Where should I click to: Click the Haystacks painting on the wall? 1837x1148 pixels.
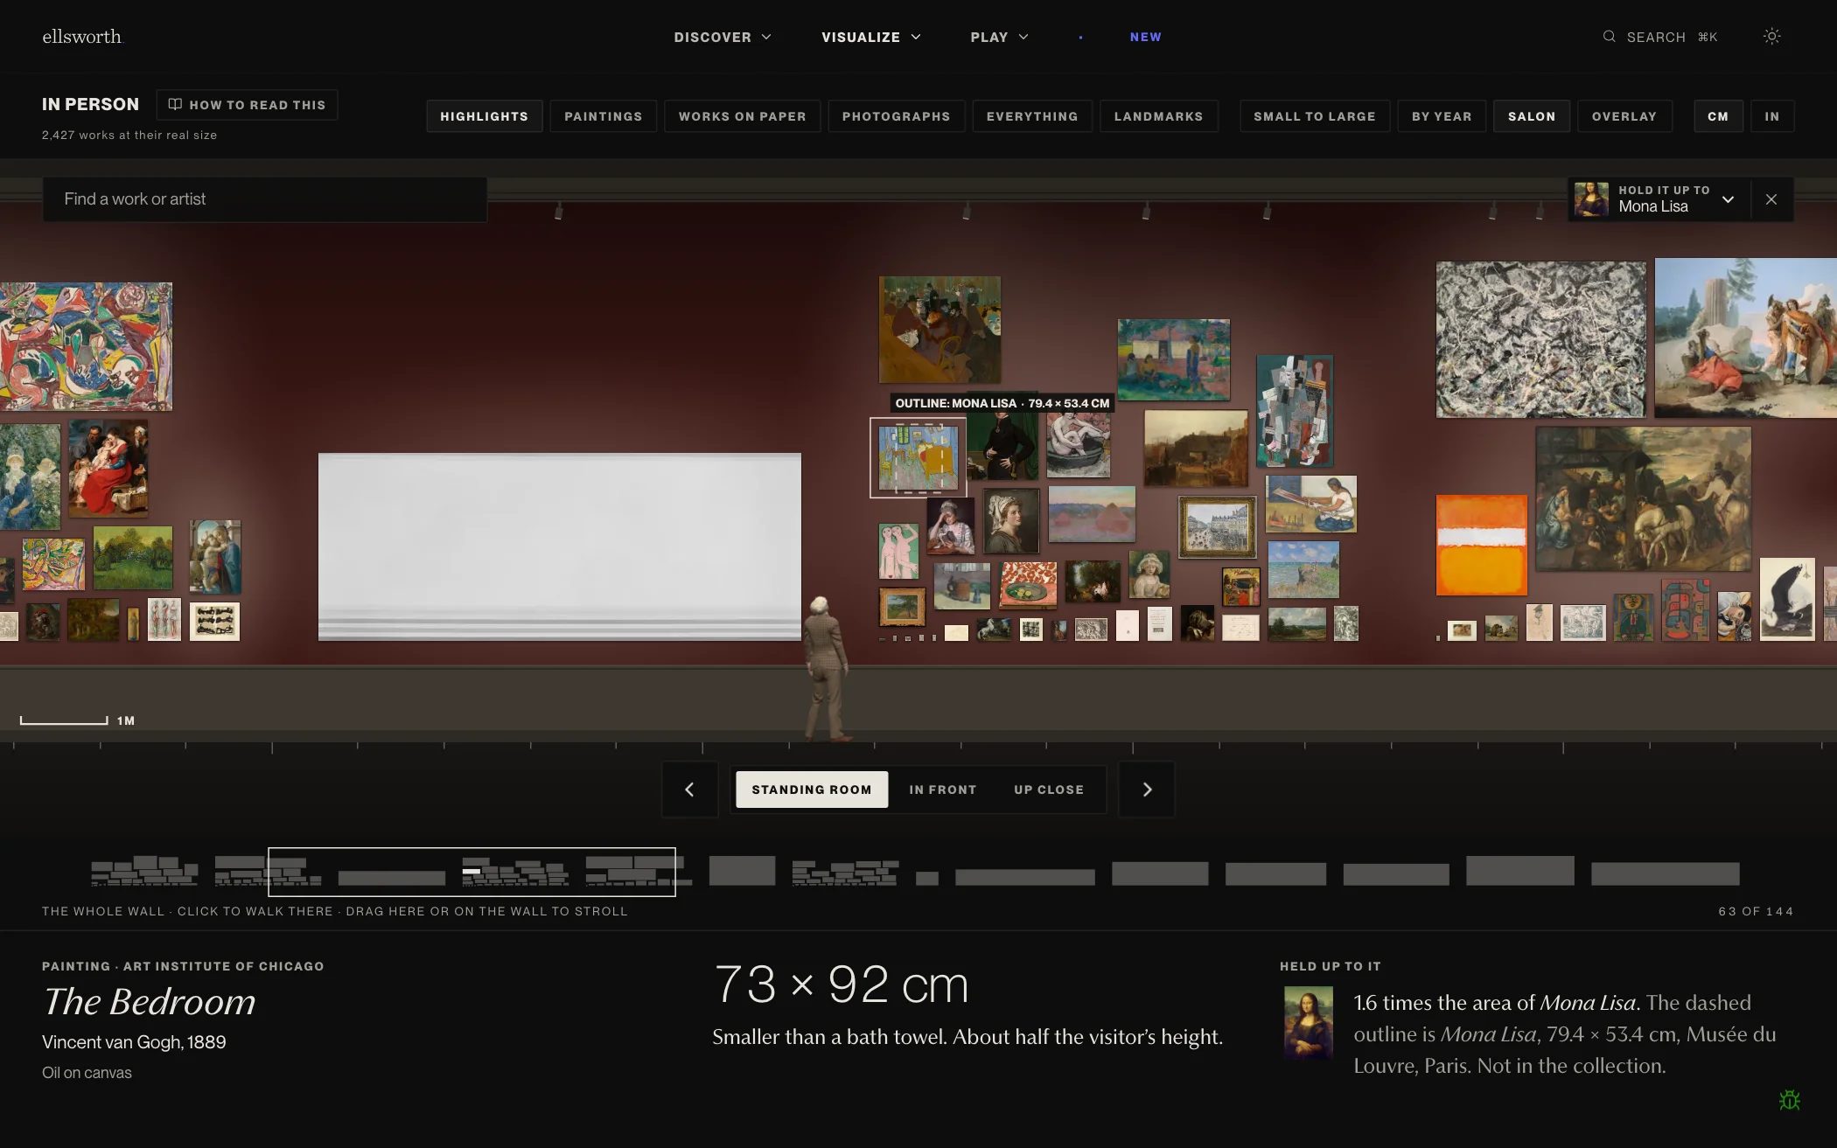[1092, 514]
